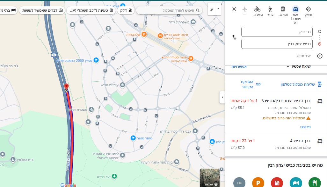Open יער חריש forest park marker
This screenshot has height=187, width=327.
[114, 177]
